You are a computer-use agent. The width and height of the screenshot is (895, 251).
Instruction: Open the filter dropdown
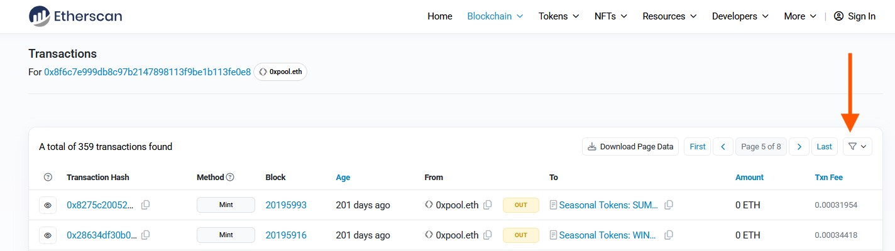[857, 147]
